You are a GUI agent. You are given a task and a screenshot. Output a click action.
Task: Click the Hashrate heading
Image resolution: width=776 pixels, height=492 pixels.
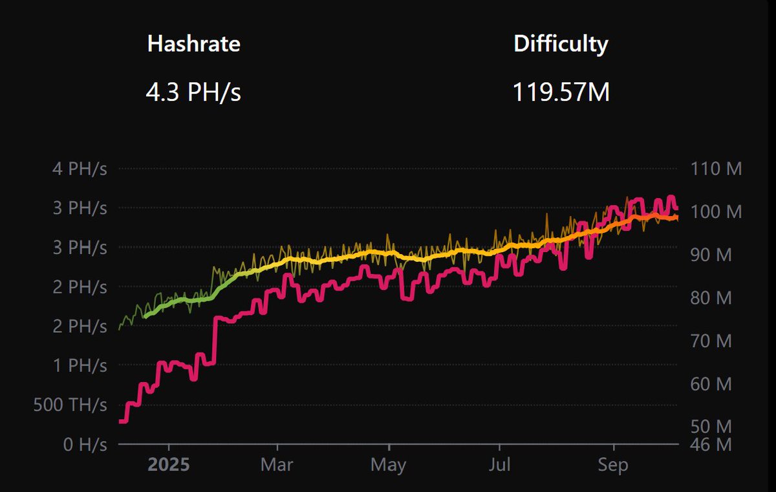[194, 44]
